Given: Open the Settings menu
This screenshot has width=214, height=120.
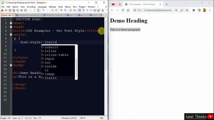Looking at the screenshot, I should click(x=52, y=7).
